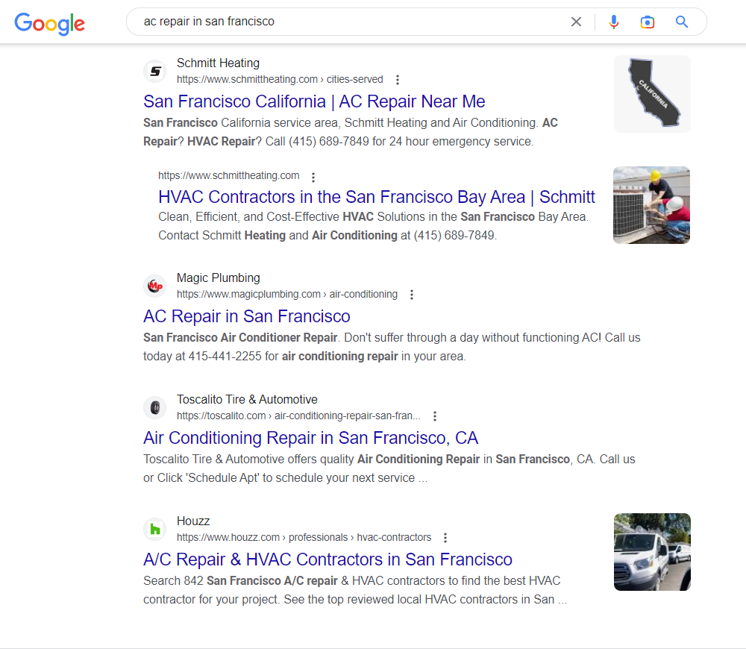The height and width of the screenshot is (649, 746).
Task: Click the Google logo
Action: [49, 23]
